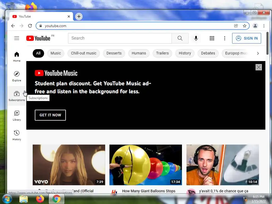Screen dimensions: 272x204
Task: View site lock information icon
Action: pos(41,26)
